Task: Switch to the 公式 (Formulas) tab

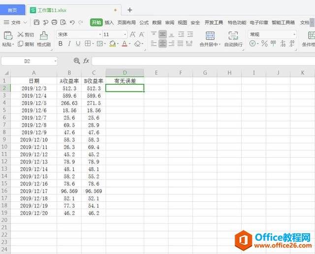Action: 144,22
